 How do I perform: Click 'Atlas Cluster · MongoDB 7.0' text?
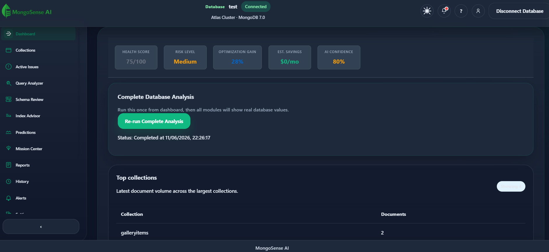238,17
